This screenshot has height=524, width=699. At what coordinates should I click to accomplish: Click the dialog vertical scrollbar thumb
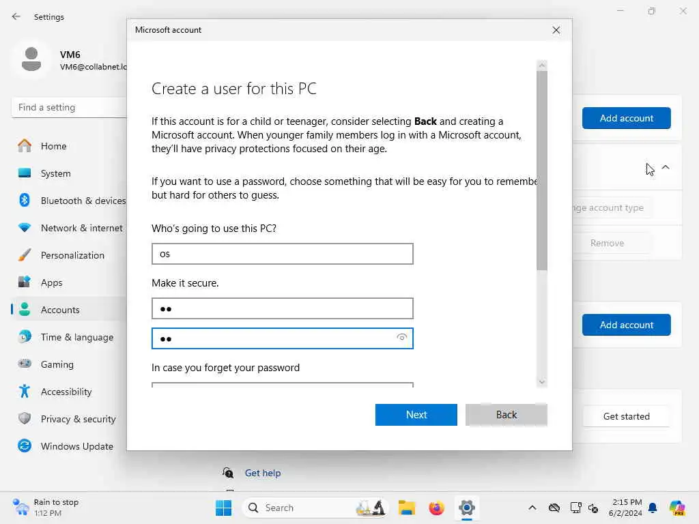click(x=541, y=170)
